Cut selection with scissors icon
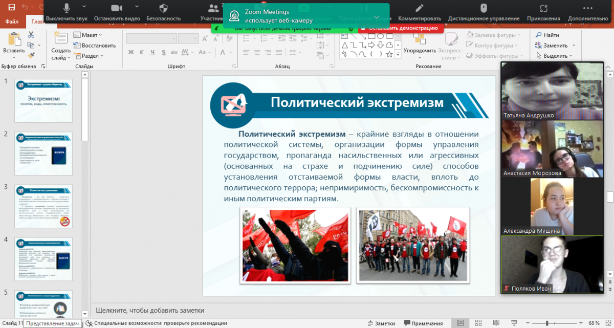 31,35
